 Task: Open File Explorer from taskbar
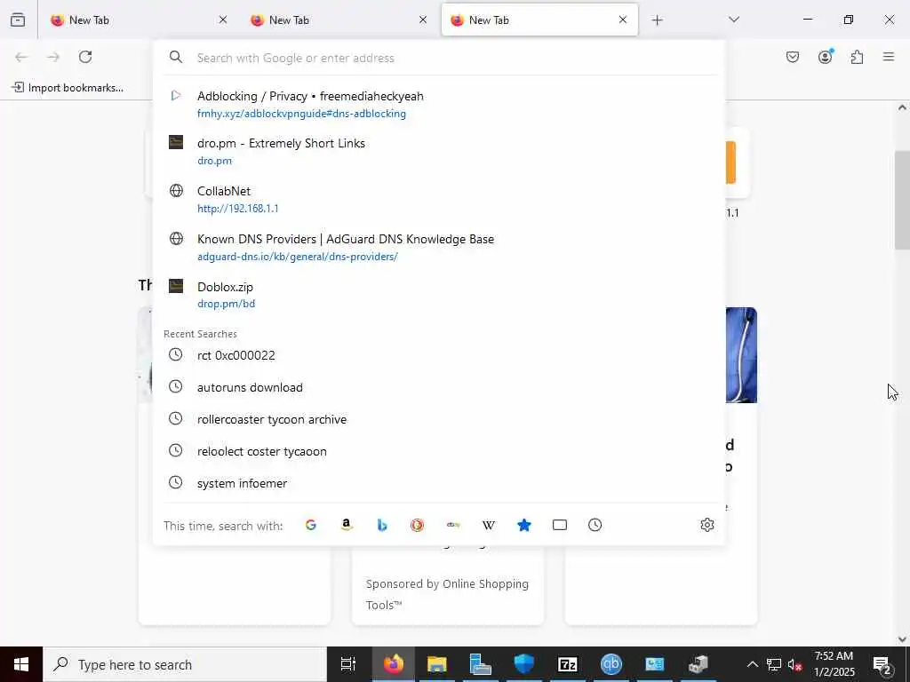437,664
